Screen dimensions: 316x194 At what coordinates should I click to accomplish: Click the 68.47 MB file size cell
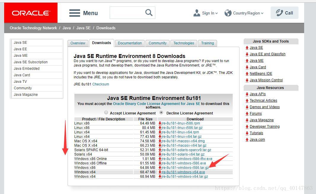(x=148, y=172)
